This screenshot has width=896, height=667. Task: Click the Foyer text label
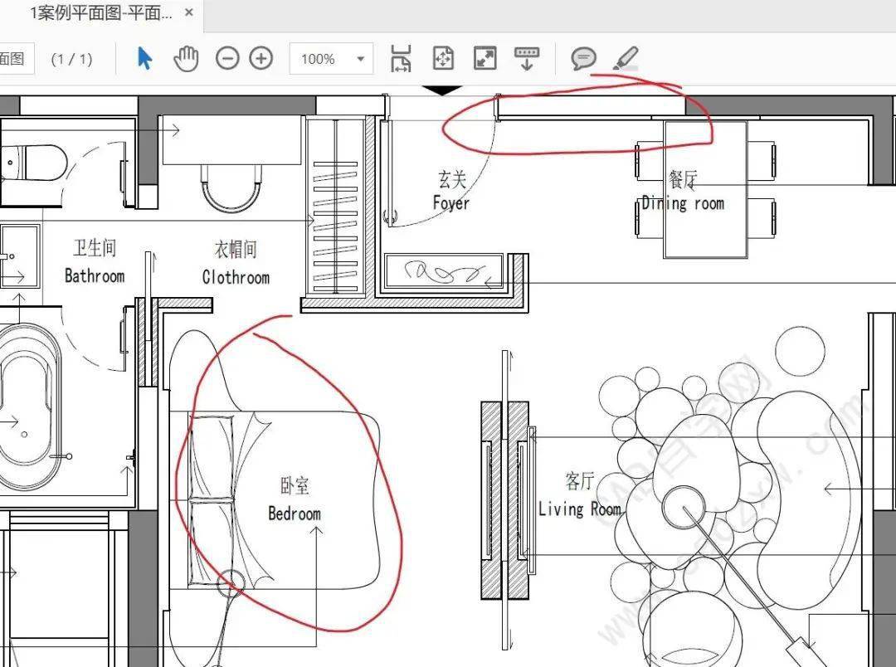click(450, 203)
